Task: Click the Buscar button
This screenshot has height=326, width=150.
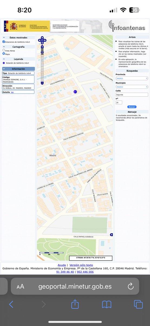Action: point(132,107)
